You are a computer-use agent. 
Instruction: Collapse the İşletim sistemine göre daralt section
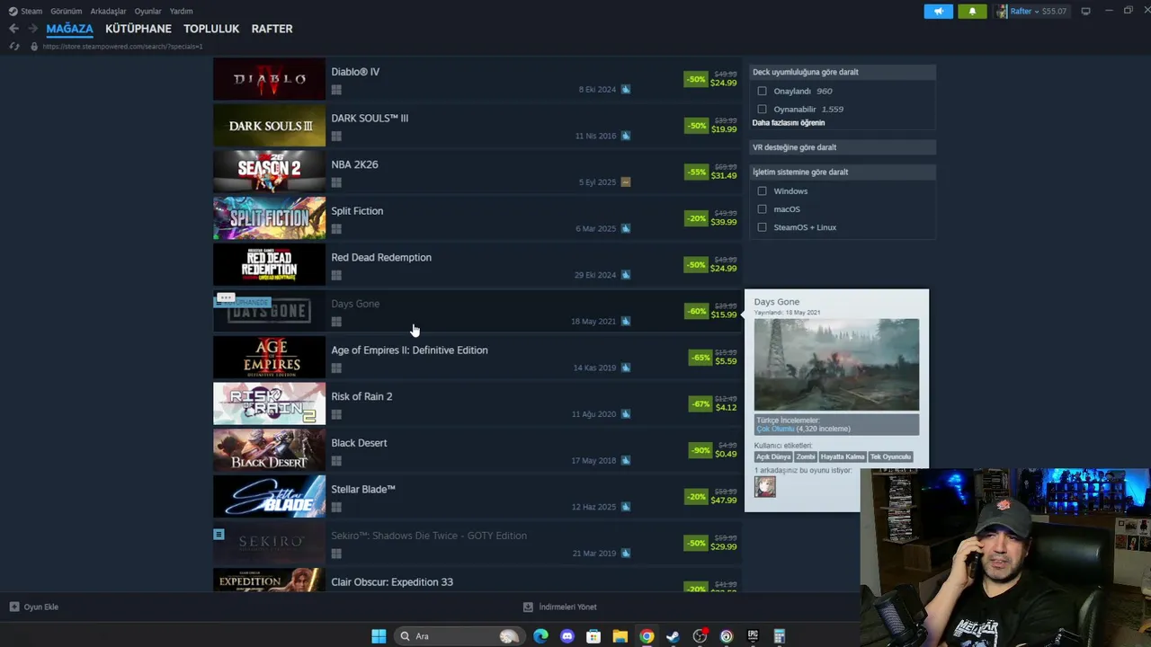click(843, 172)
